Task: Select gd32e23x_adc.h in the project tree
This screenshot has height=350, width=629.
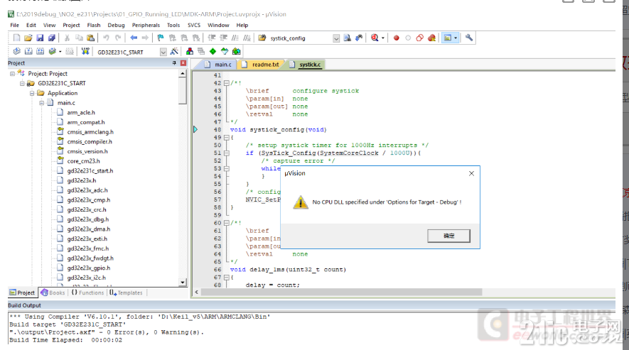Action: [87, 190]
